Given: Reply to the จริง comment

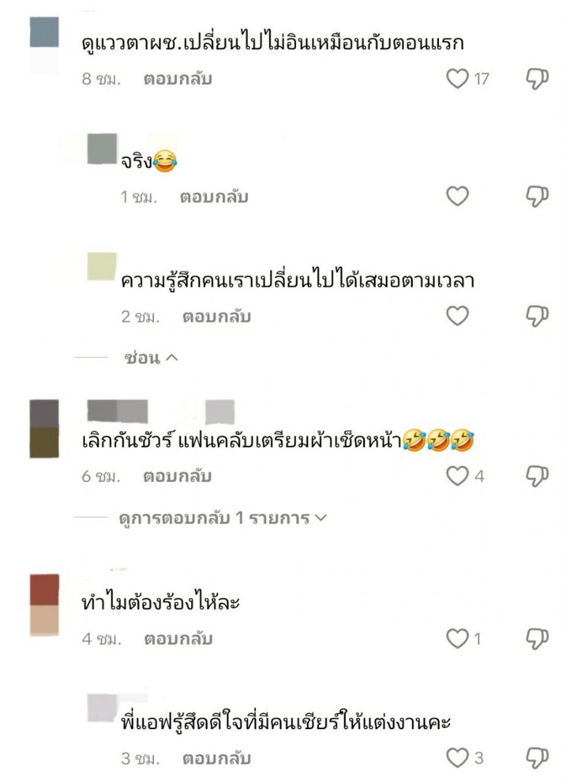Looking at the screenshot, I should pos(214,197).
